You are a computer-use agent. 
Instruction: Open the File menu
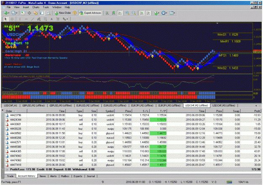pos(8,7)
